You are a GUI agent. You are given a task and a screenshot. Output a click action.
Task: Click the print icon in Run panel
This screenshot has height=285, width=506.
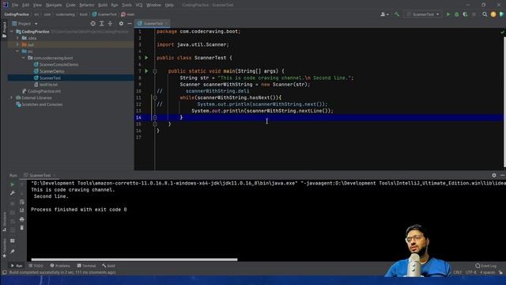pos(22,219)
